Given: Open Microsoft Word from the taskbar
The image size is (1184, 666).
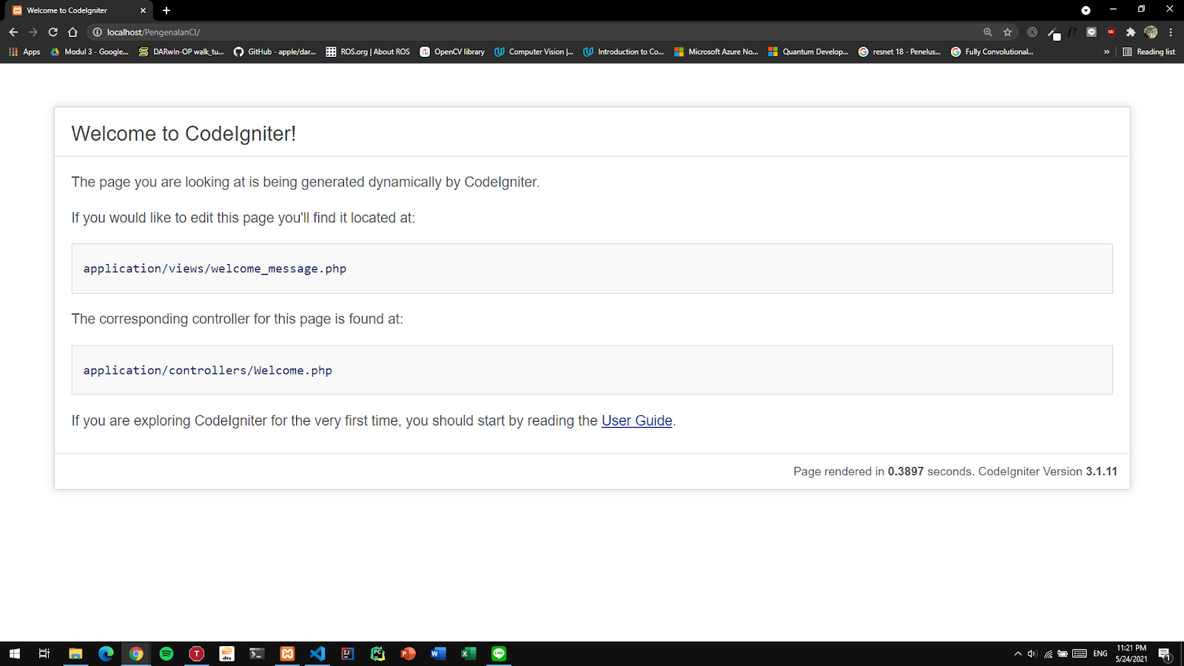Looking at the screenshot, I should [x=439, y=653].
